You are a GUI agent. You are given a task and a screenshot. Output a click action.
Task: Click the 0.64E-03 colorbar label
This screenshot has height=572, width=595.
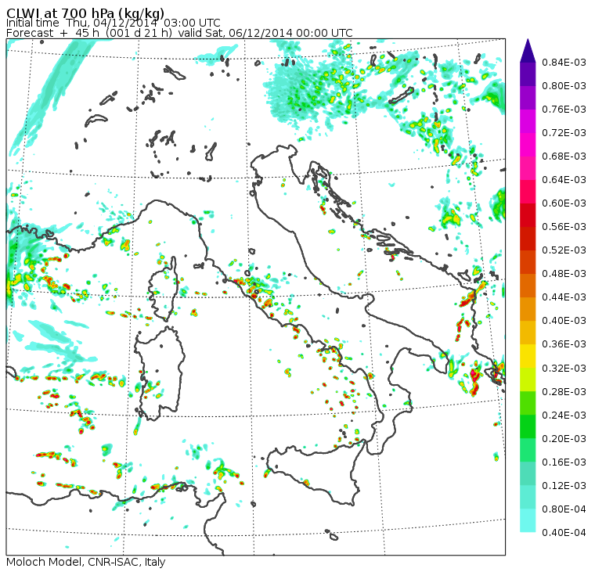point(564,180)
